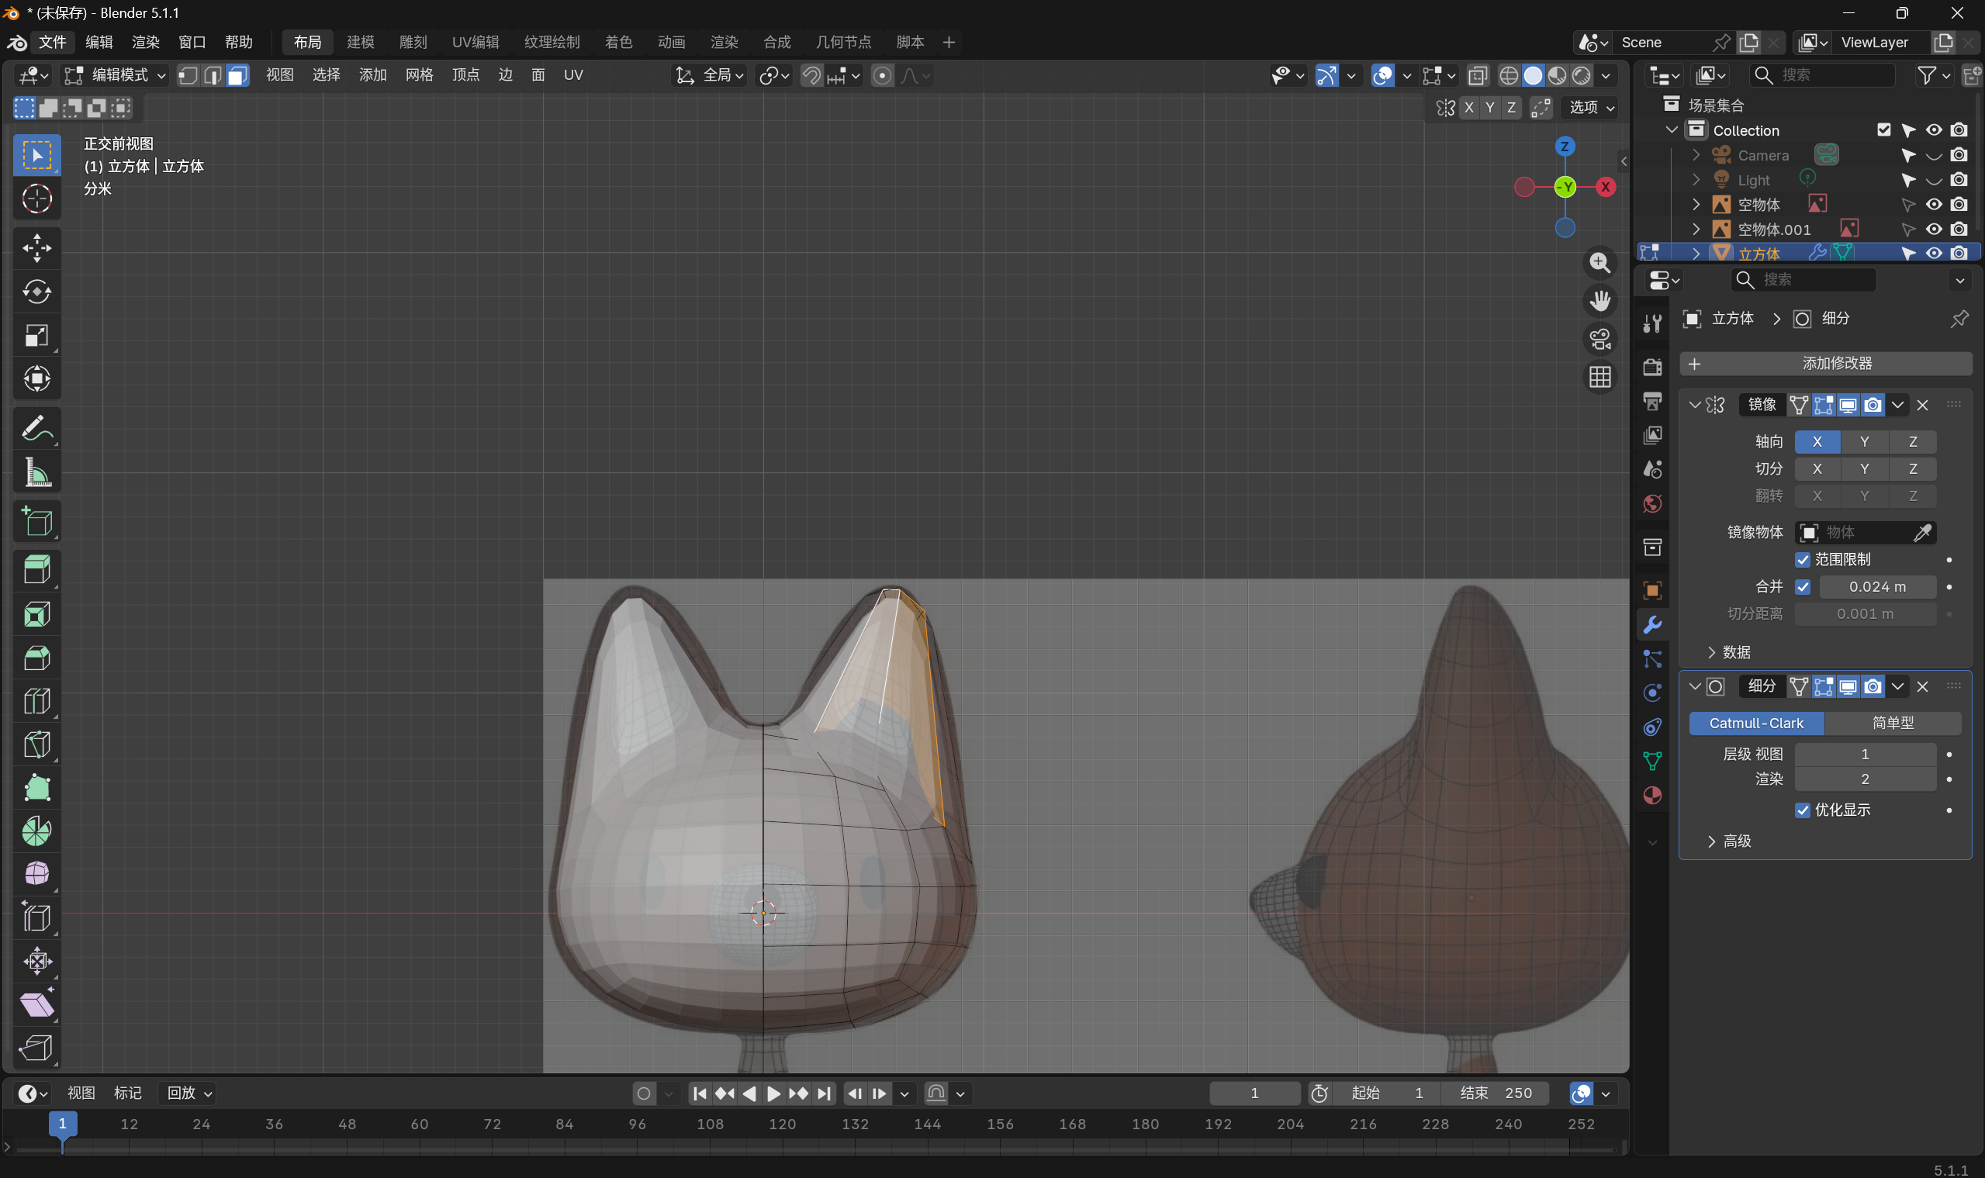Choose the Extrude Region tool

pyautogui.click(x=36, y=568)
